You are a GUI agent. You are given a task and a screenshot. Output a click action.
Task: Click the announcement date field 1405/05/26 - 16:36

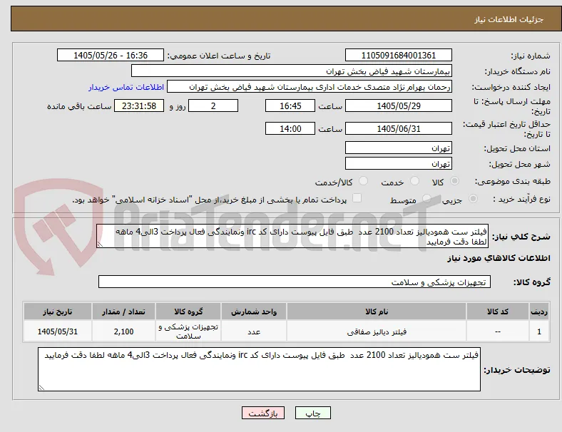[111, 55]
